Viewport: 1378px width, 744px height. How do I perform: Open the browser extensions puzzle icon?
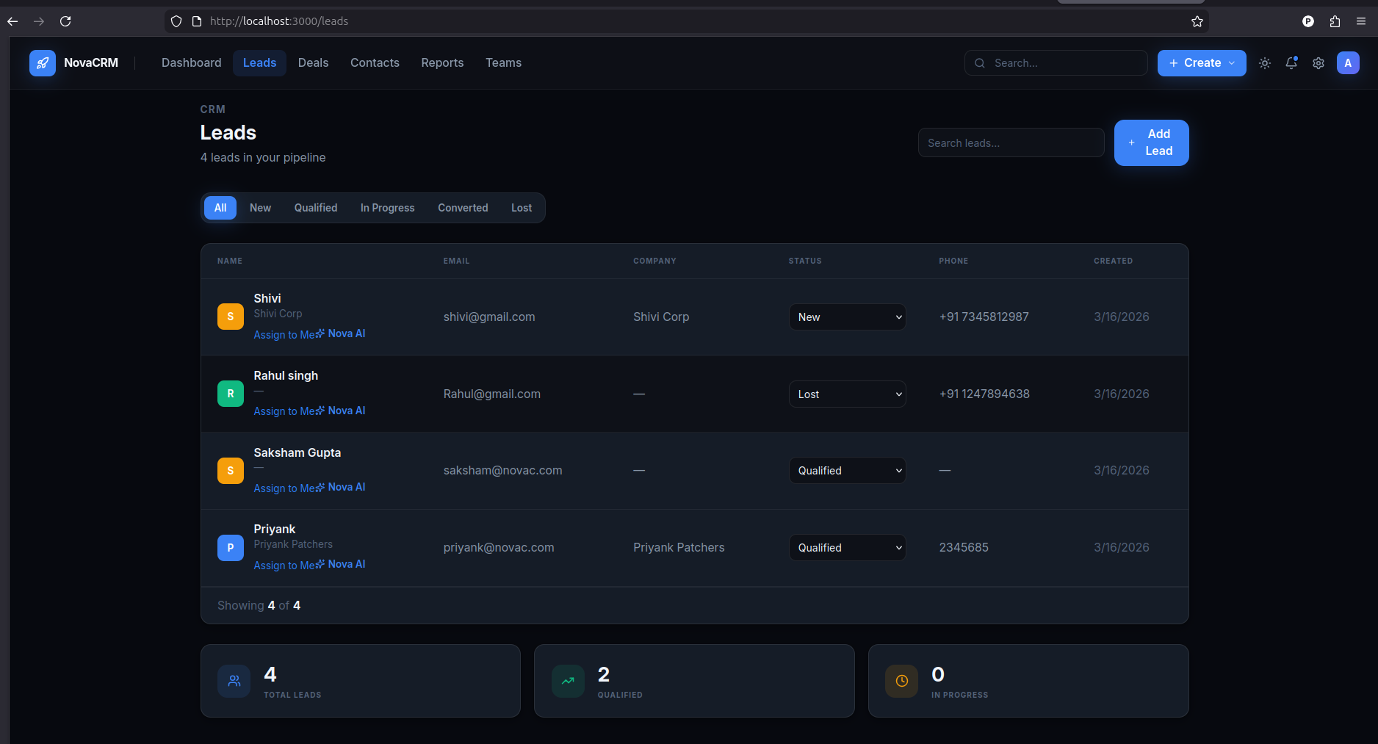coord(1335,21)
